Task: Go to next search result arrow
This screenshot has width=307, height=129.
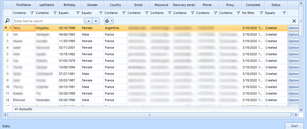Action: 96,21
